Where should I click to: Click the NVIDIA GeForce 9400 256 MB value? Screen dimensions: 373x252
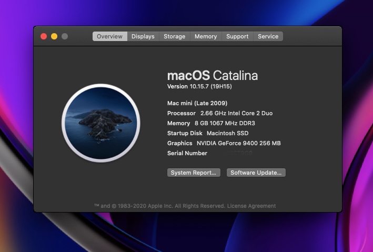pyautogui.click(x=239, y=143)
